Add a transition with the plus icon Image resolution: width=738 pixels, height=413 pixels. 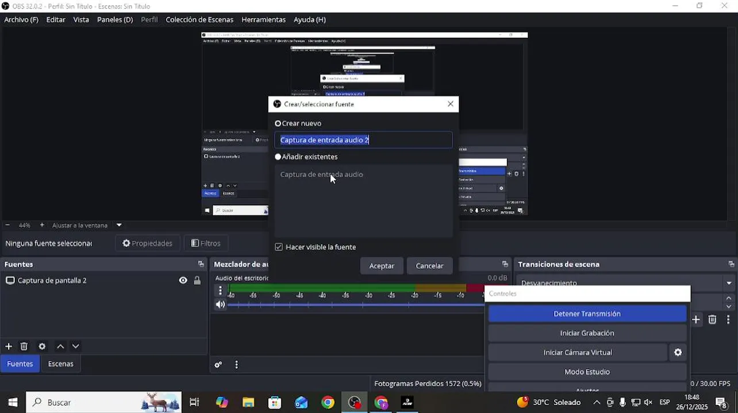[x=696, y=320]
